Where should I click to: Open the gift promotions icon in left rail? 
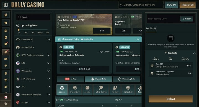tap(6, 15)
